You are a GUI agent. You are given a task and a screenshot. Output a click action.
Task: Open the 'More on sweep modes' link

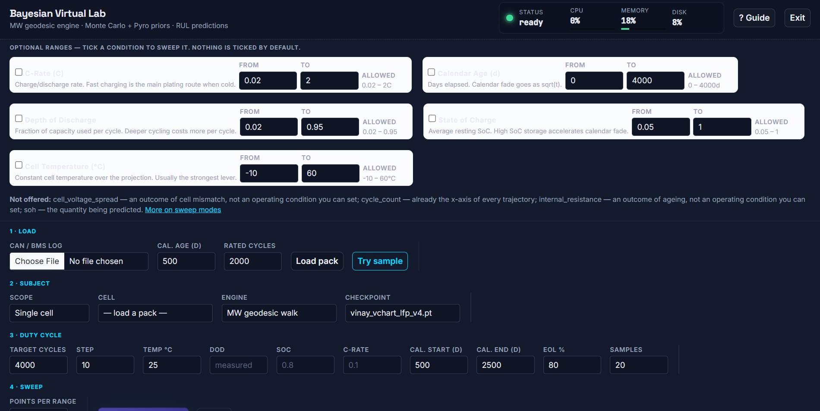pos(183,210)
